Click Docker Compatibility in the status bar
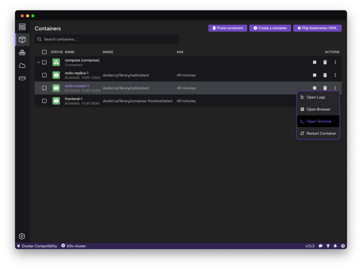The height and width of the screenshot is (269, 362). [37, 246]
